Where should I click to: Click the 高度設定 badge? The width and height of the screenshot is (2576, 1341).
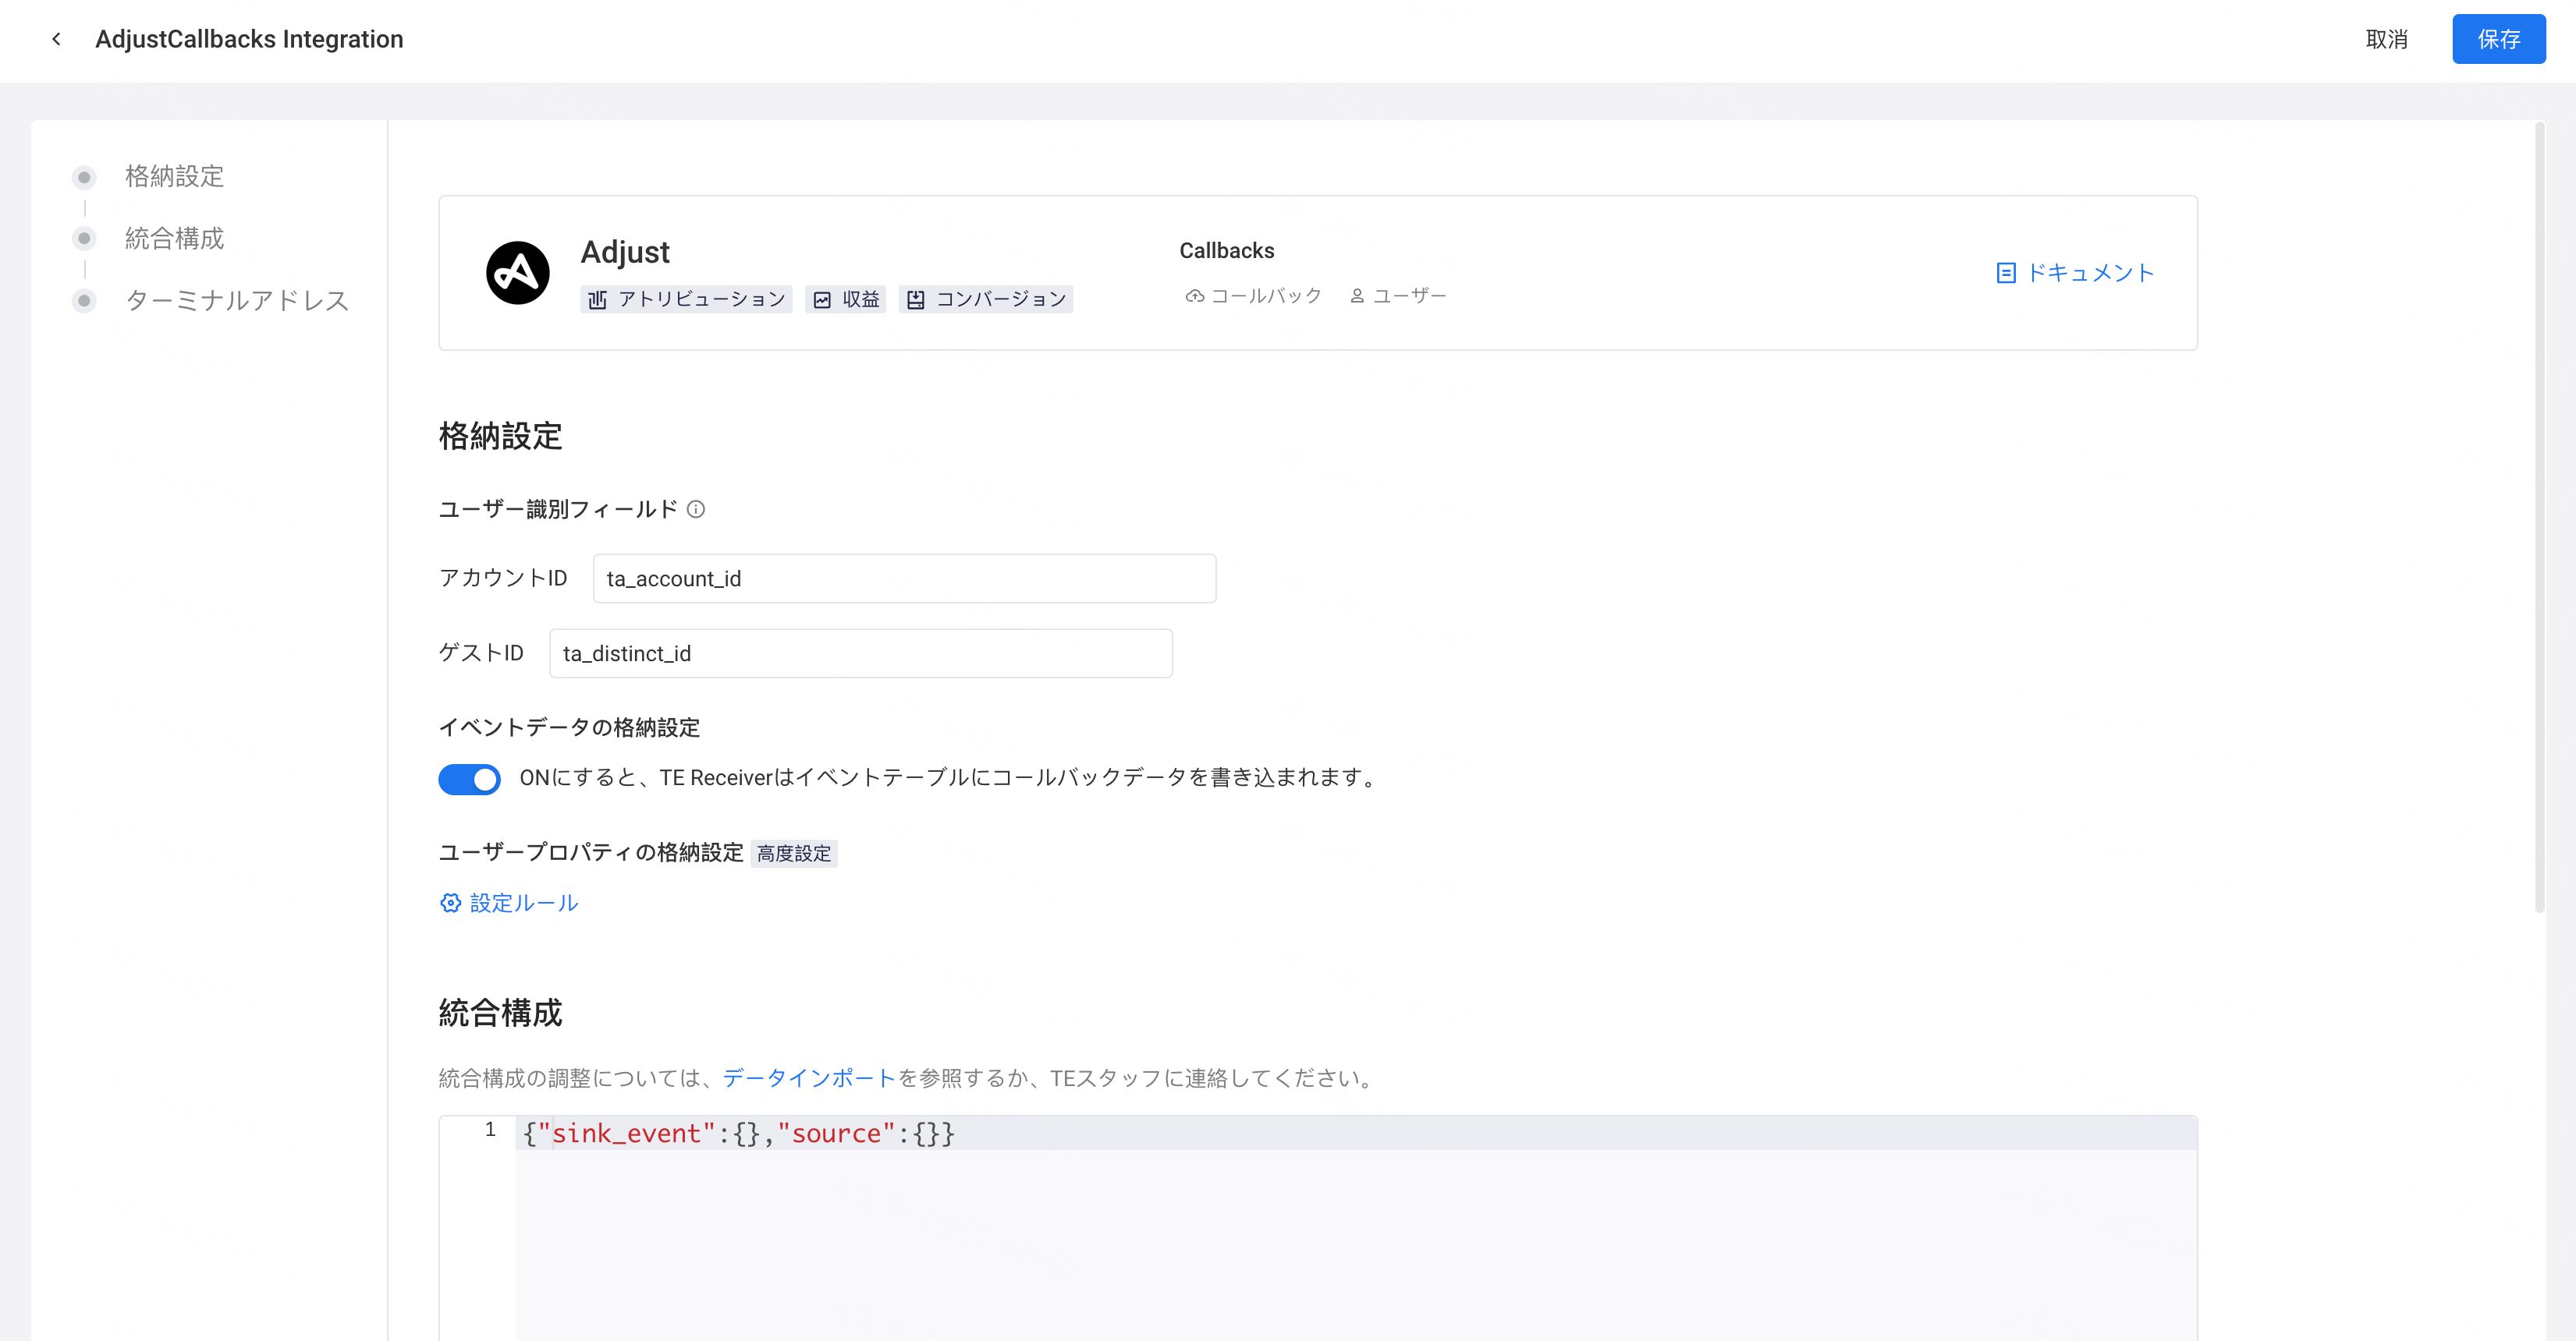point(794,854)
